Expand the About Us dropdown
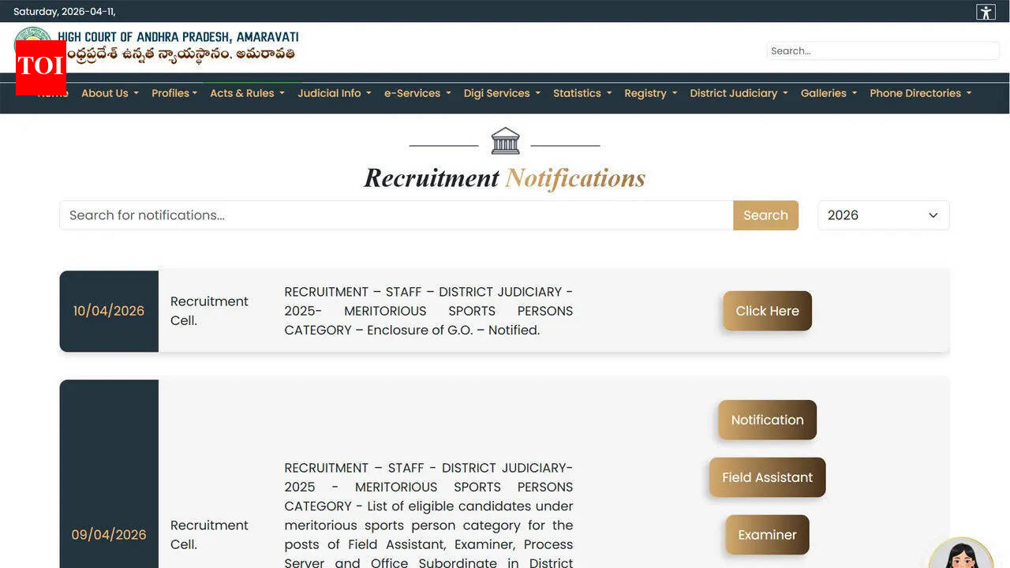Image resolution: width=1010 pixels, height=568 pixels. pos(109,93)
